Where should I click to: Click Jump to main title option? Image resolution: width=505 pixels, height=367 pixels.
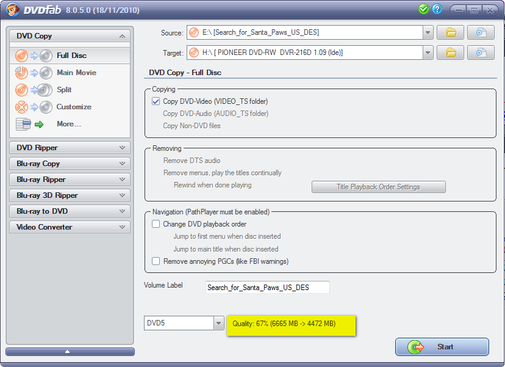tap(226, 249)
